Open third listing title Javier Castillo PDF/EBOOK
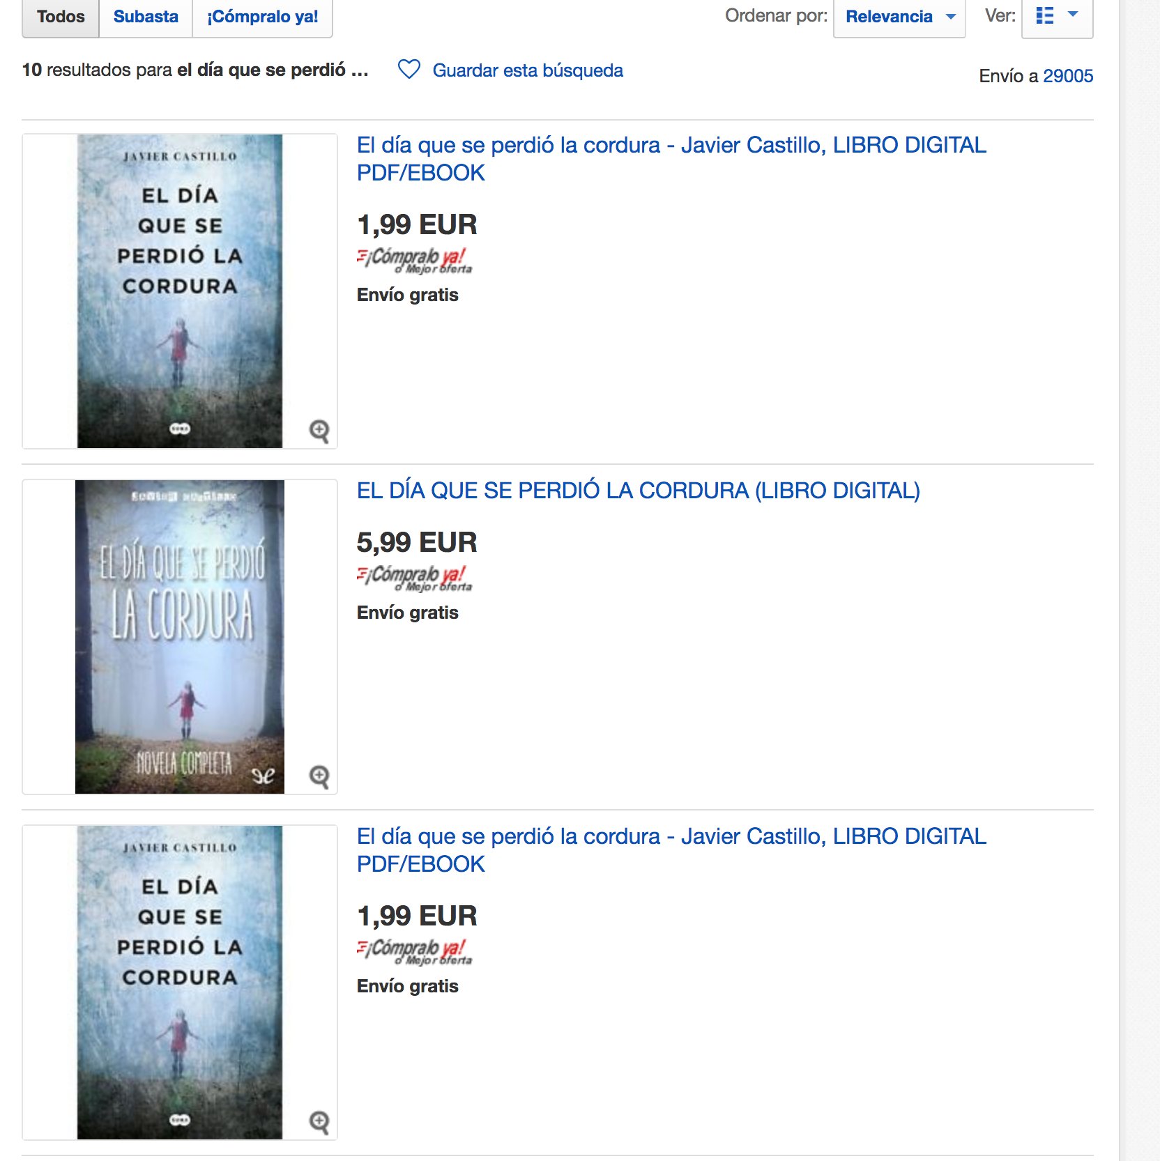 671,850
